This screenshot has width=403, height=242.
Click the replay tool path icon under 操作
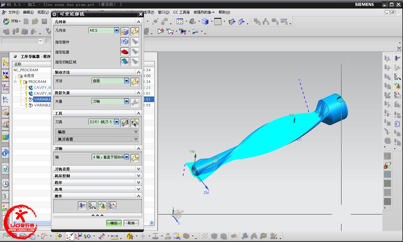[92, 206]
